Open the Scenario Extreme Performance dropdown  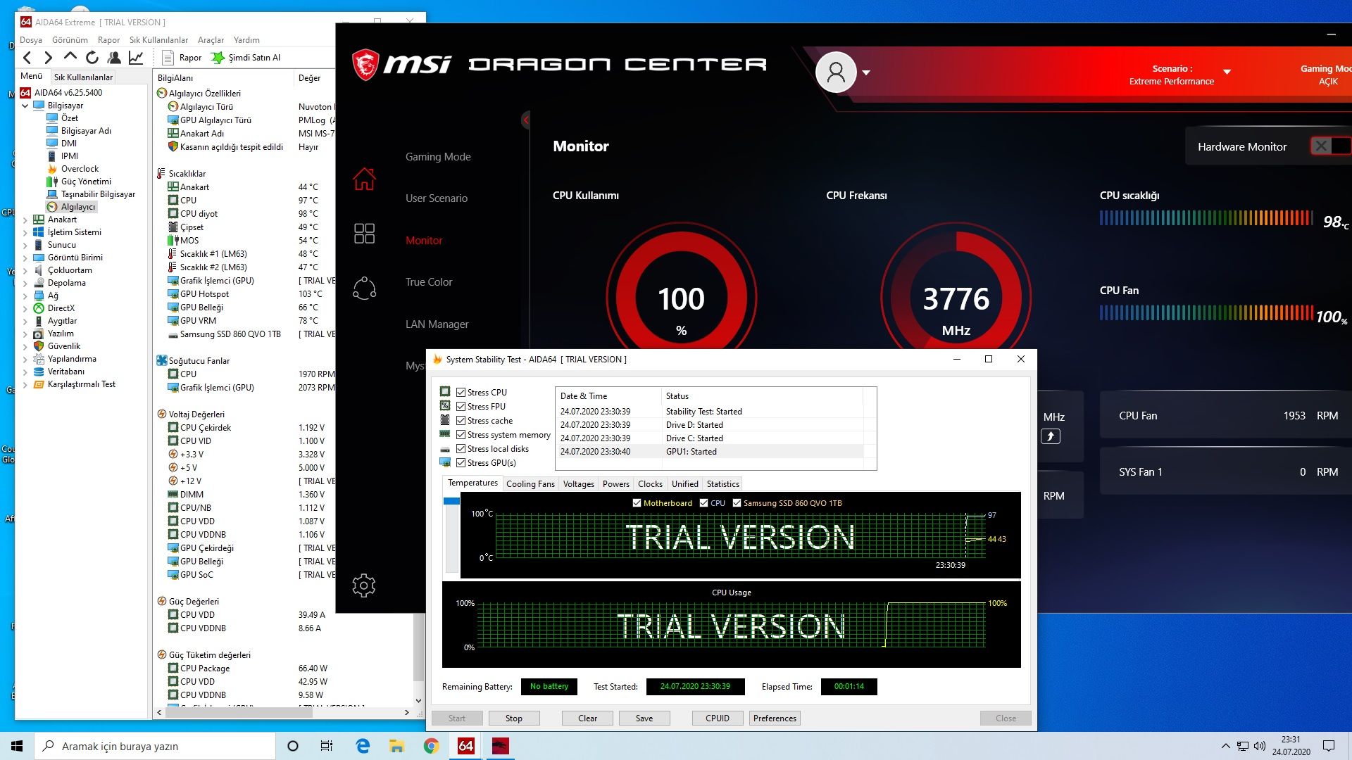pos(1227,72)
